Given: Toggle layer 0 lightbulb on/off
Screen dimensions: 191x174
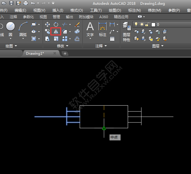Looking at the screenshot, I should (x=136, y=24).
